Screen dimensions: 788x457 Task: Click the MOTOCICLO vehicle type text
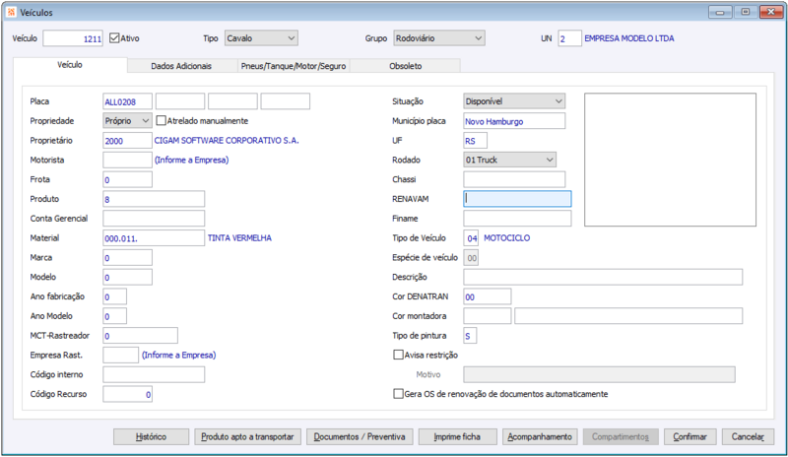[x=506, y=237]
